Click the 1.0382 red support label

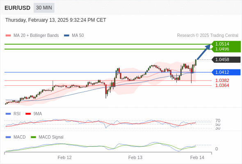click(x=222, y=80)
